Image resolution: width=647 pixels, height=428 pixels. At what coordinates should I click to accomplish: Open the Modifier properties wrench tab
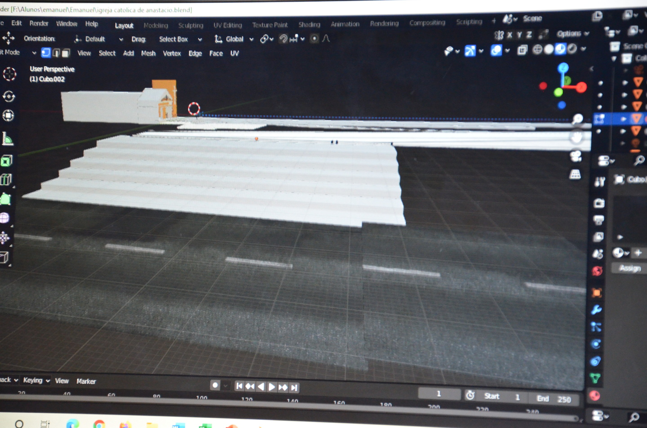tap(596, 310)
